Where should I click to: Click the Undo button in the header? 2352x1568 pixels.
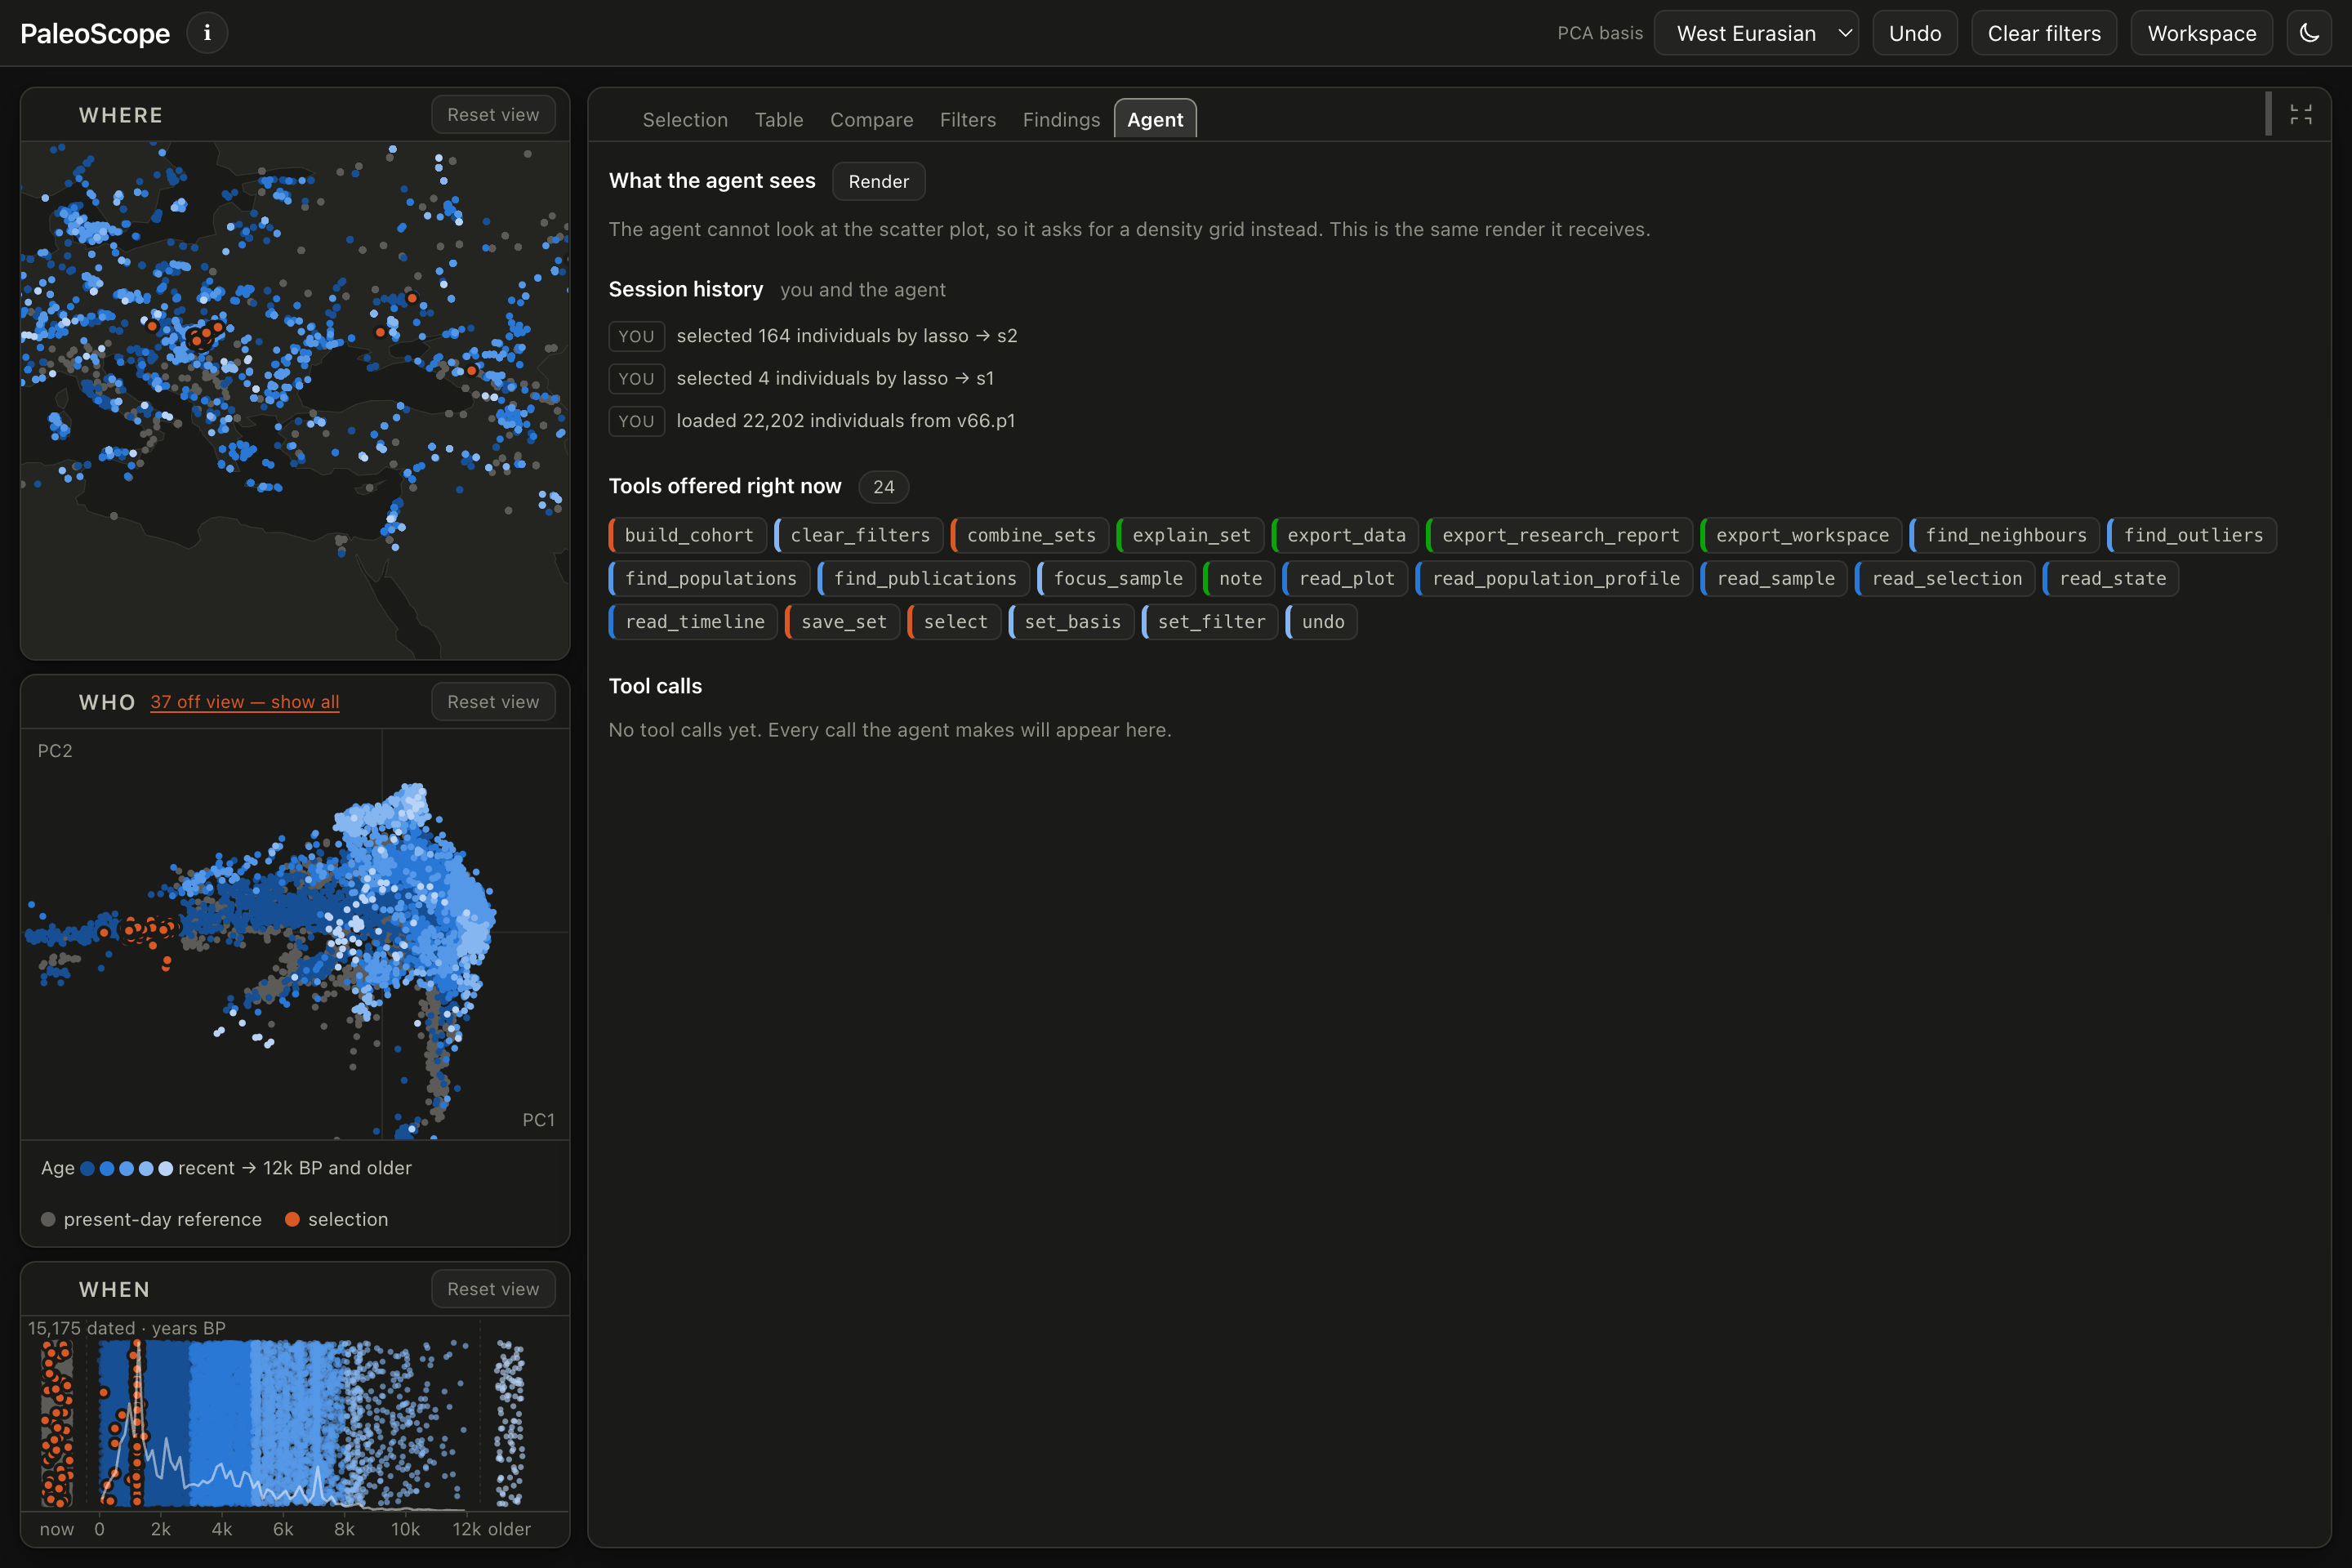[1914, 33]
